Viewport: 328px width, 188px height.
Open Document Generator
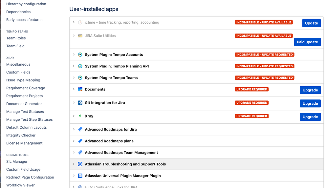[24, 104]
